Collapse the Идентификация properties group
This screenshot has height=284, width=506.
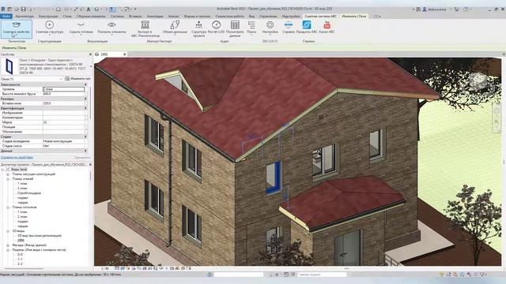[85, 108]
